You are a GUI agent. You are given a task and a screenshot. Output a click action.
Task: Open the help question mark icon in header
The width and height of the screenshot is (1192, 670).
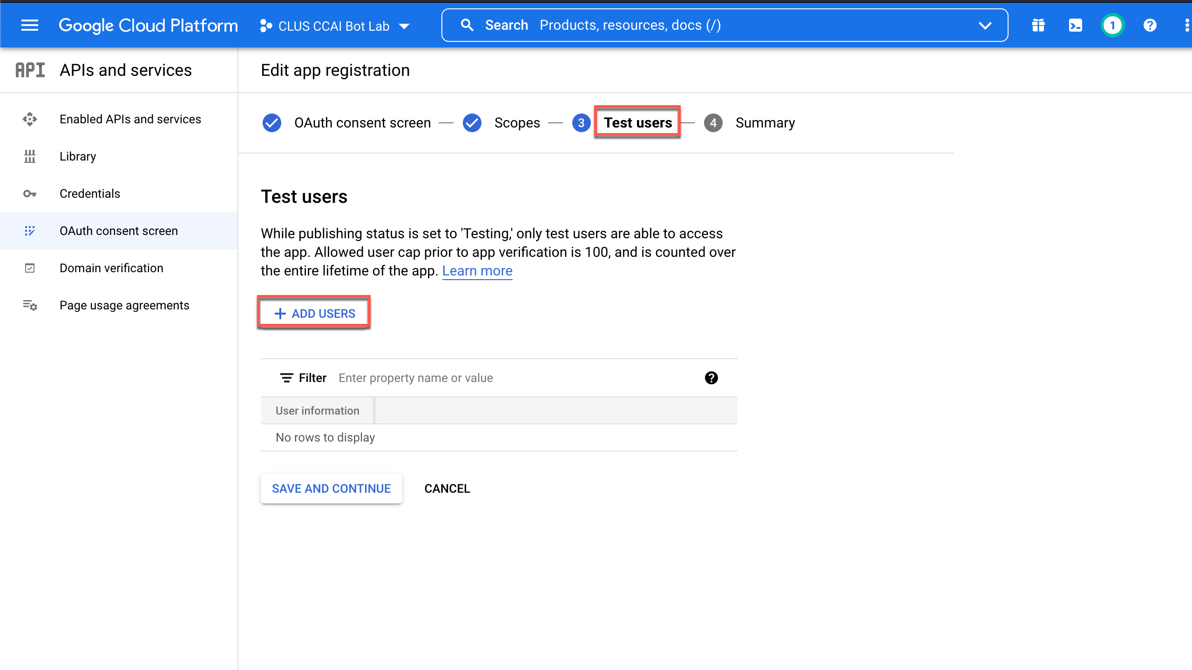[1150, 25]
